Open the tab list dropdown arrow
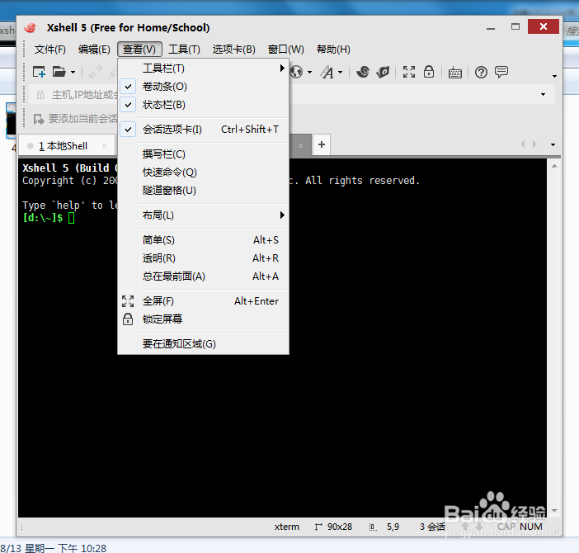This screenshot has height=553, width=579. [553, 144]
